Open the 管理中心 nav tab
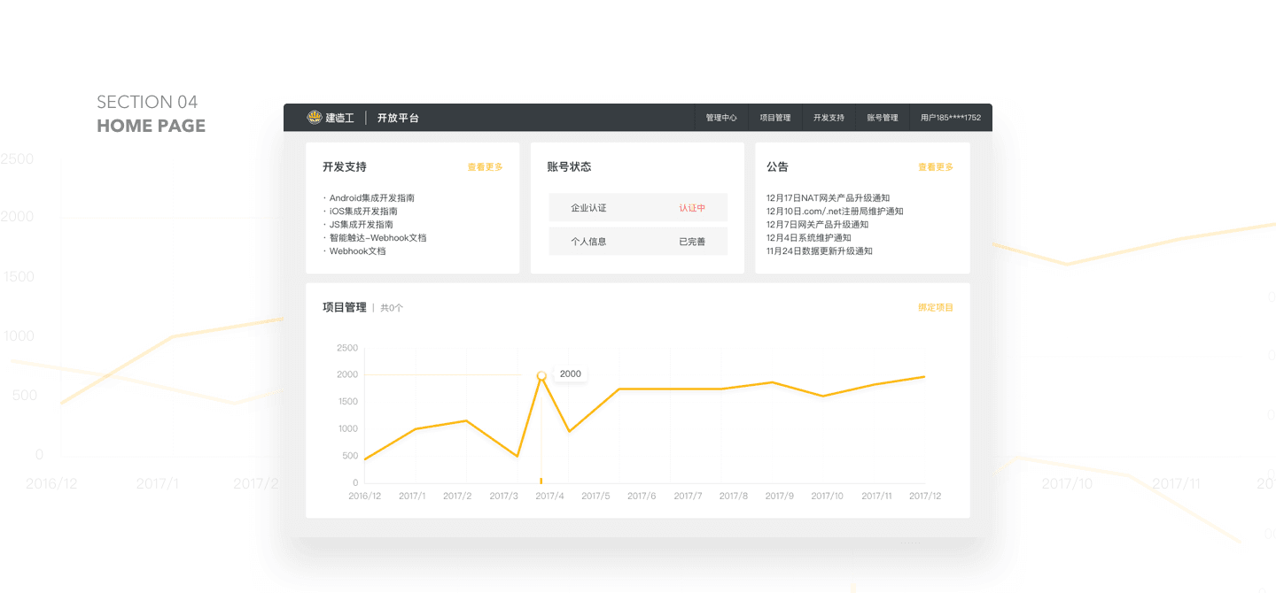The image size is (1276, 593). [721, 118]
